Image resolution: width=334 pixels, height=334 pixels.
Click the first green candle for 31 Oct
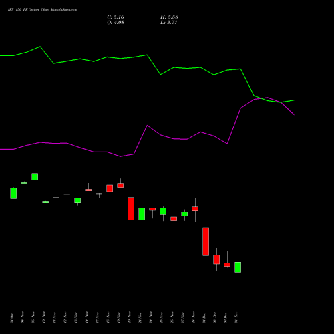tap(13, 193)
